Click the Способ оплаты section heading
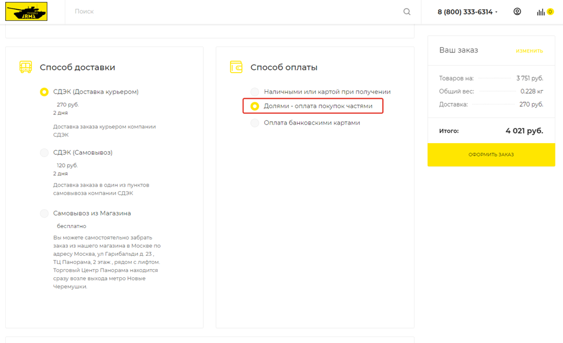 pos(284,68)
